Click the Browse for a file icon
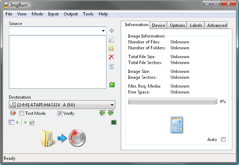This screenshot has width=239, height=165. [x=112, y=39]
